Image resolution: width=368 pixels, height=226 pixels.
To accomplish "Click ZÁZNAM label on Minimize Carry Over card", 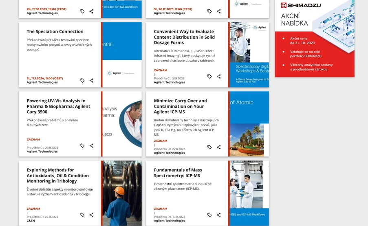I will coord(161,140).
